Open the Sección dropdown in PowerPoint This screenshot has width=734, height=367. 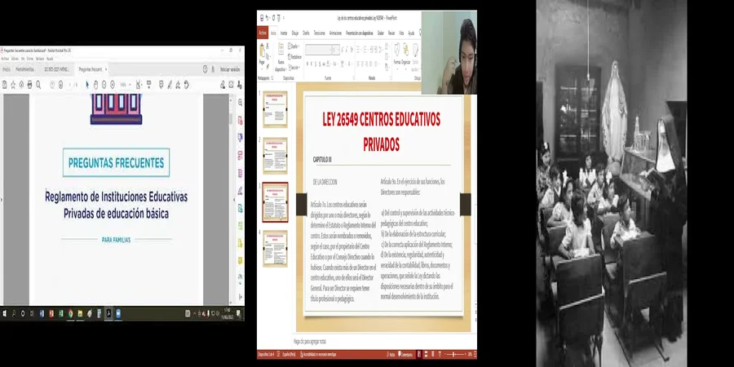pyautogui.click(x=294, y=68)
